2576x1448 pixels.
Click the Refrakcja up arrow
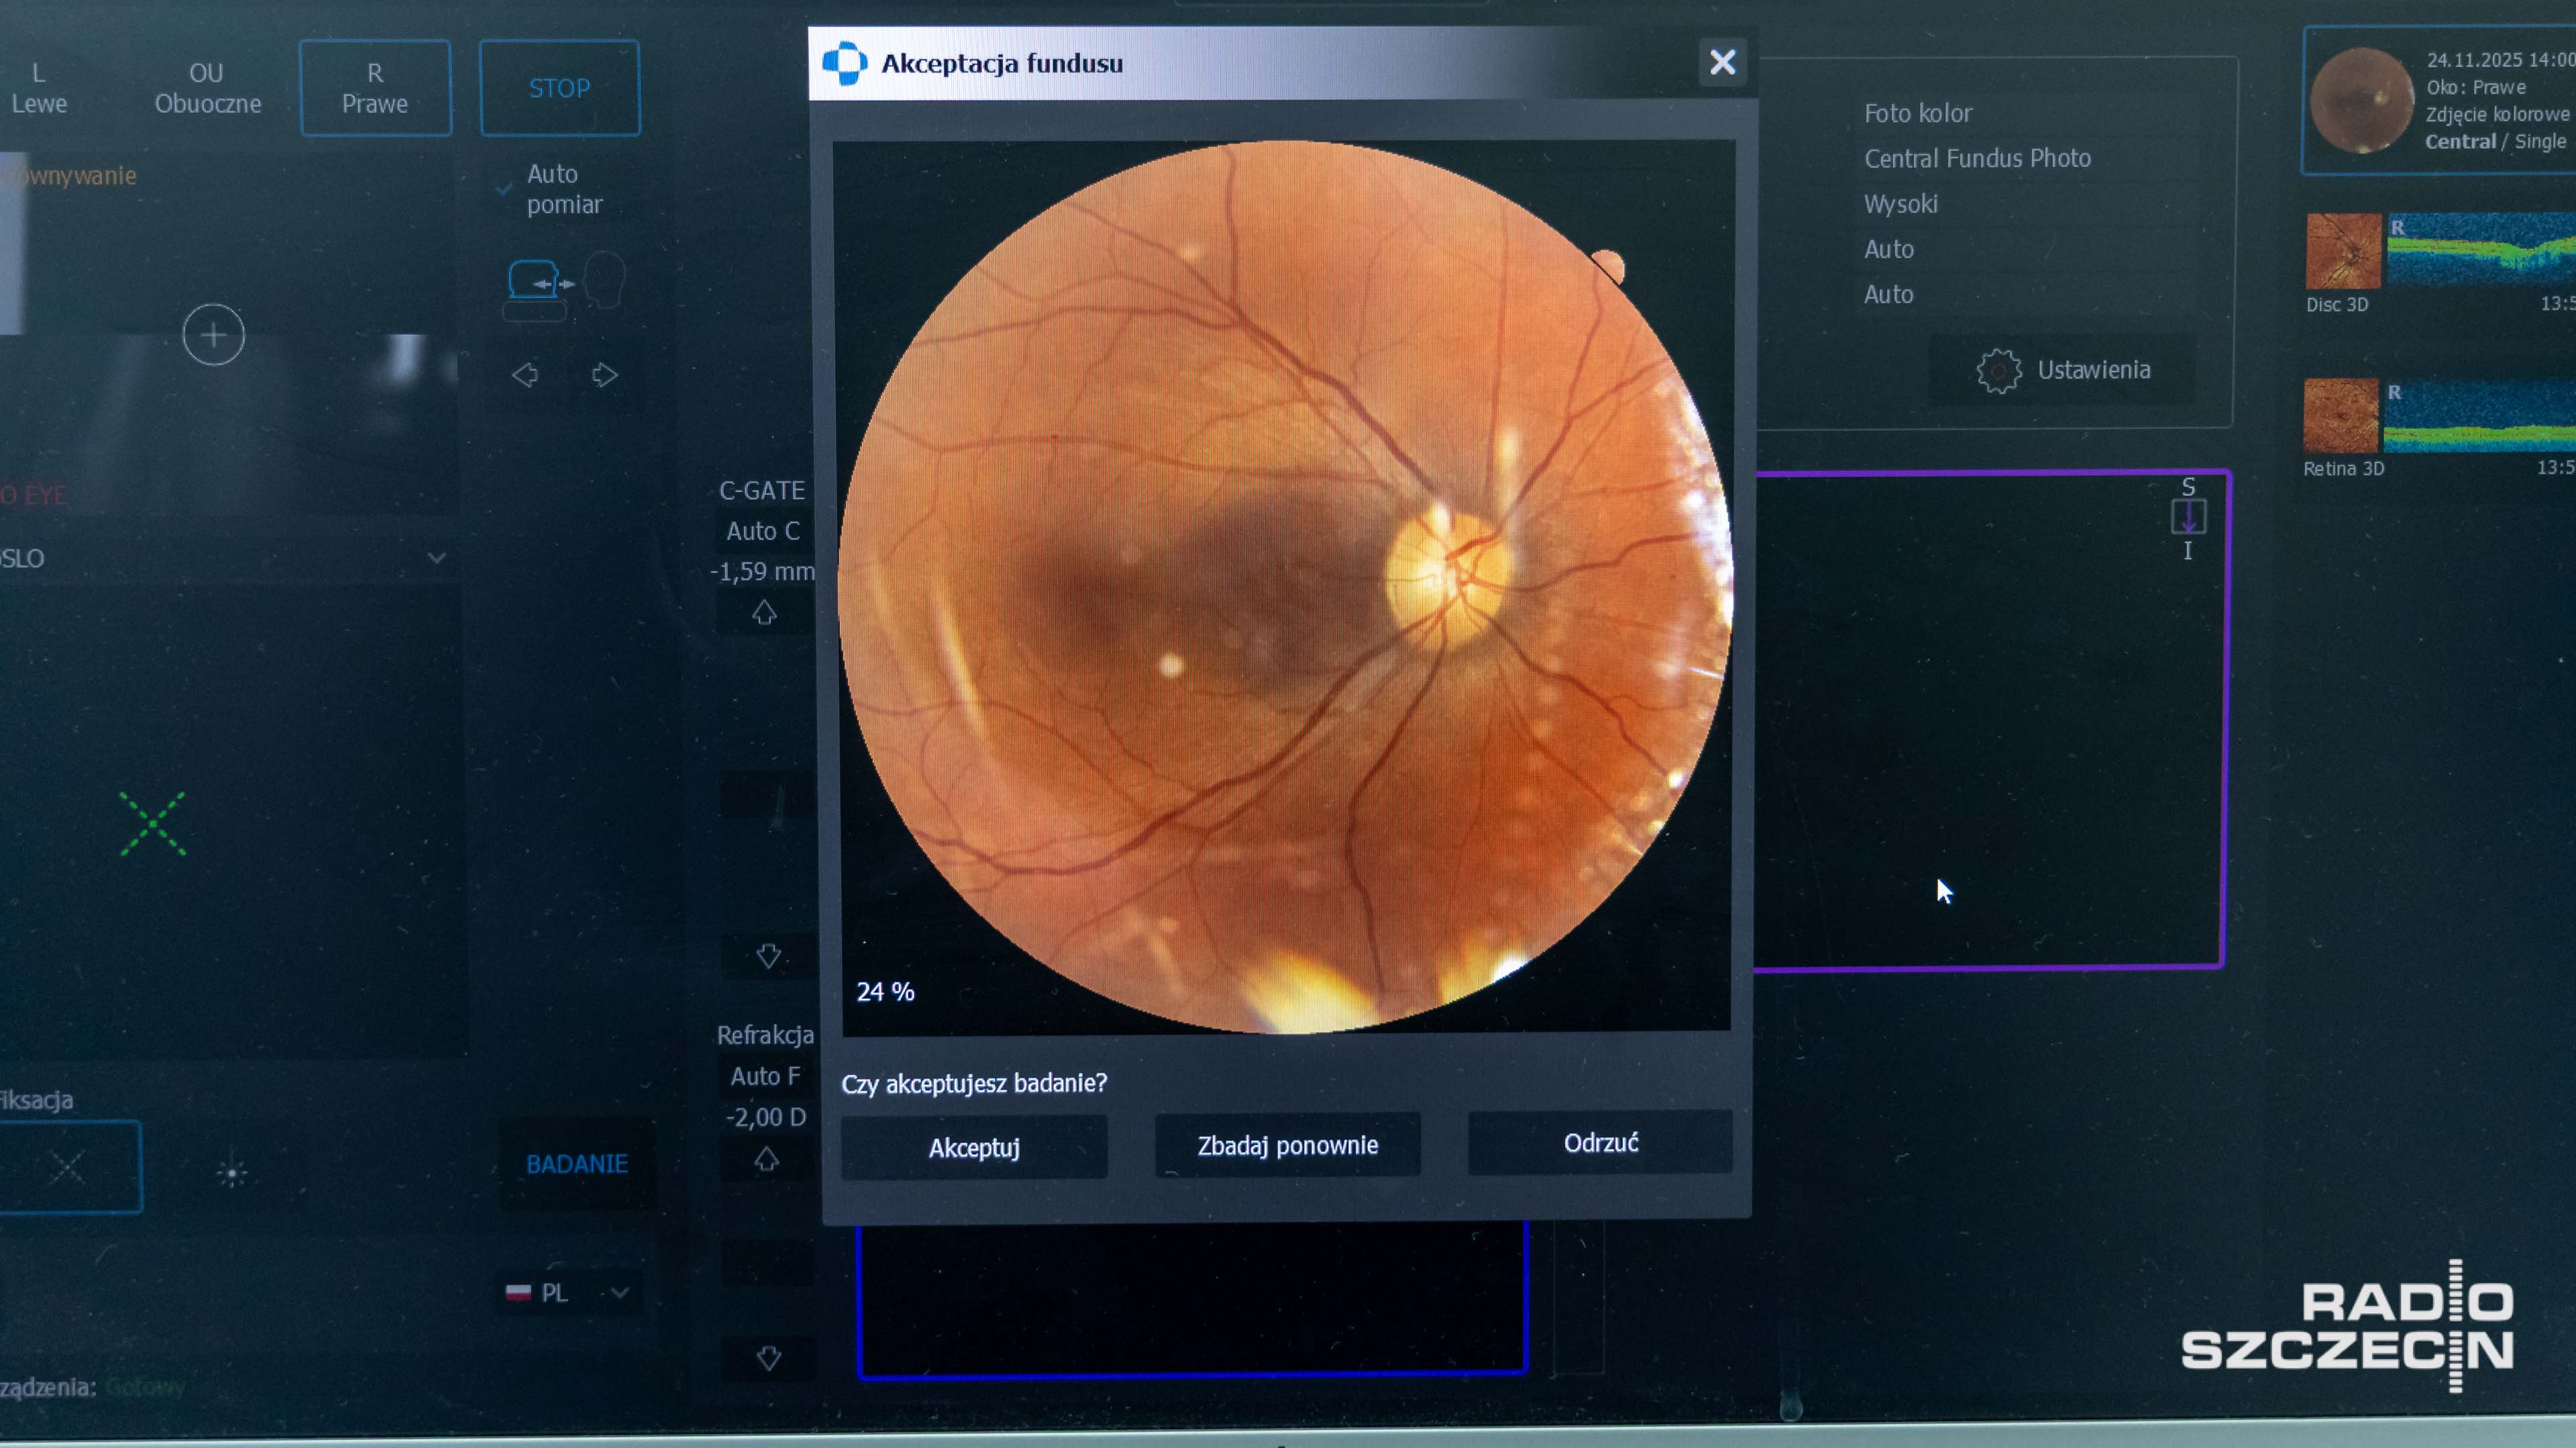pos(766,1159)
